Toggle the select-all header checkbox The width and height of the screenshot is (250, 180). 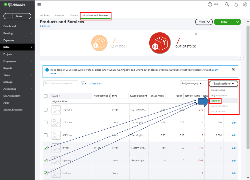[46, 96]
